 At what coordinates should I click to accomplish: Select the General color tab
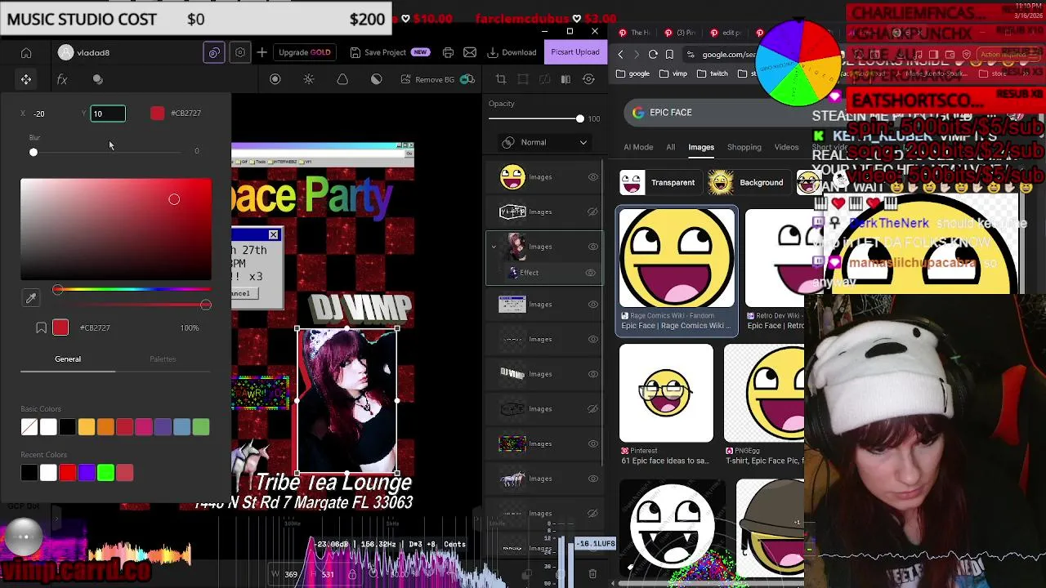click(x=68, y=359)
